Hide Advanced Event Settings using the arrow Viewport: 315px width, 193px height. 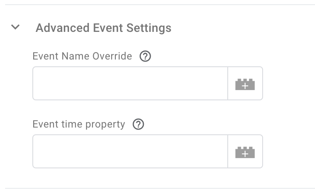[16, 28]
